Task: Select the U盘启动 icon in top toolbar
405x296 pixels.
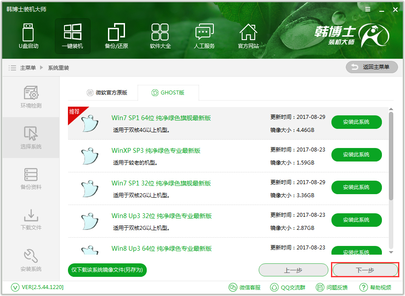Action: tap(28, 36)
